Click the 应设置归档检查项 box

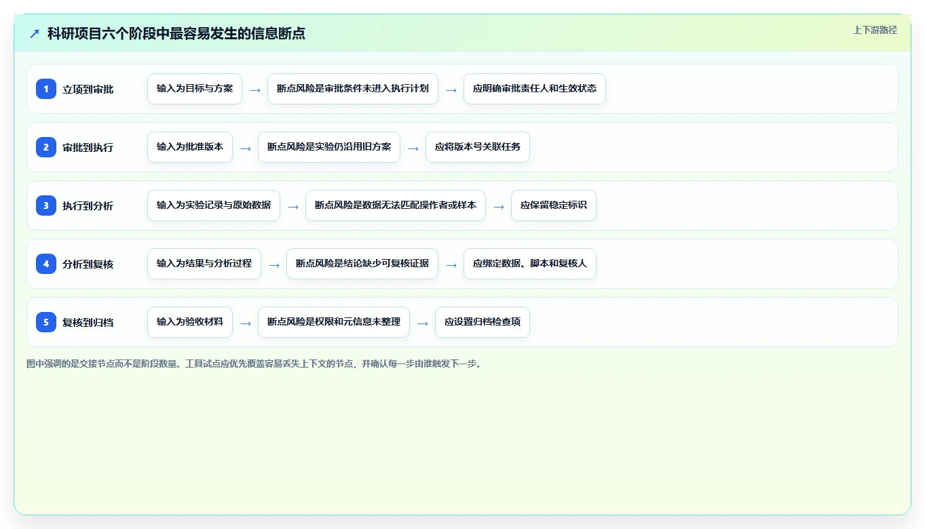pos(483,322)
